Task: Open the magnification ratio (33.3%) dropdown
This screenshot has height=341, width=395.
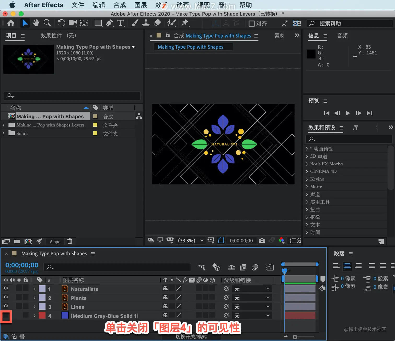Action: [191, 240]
